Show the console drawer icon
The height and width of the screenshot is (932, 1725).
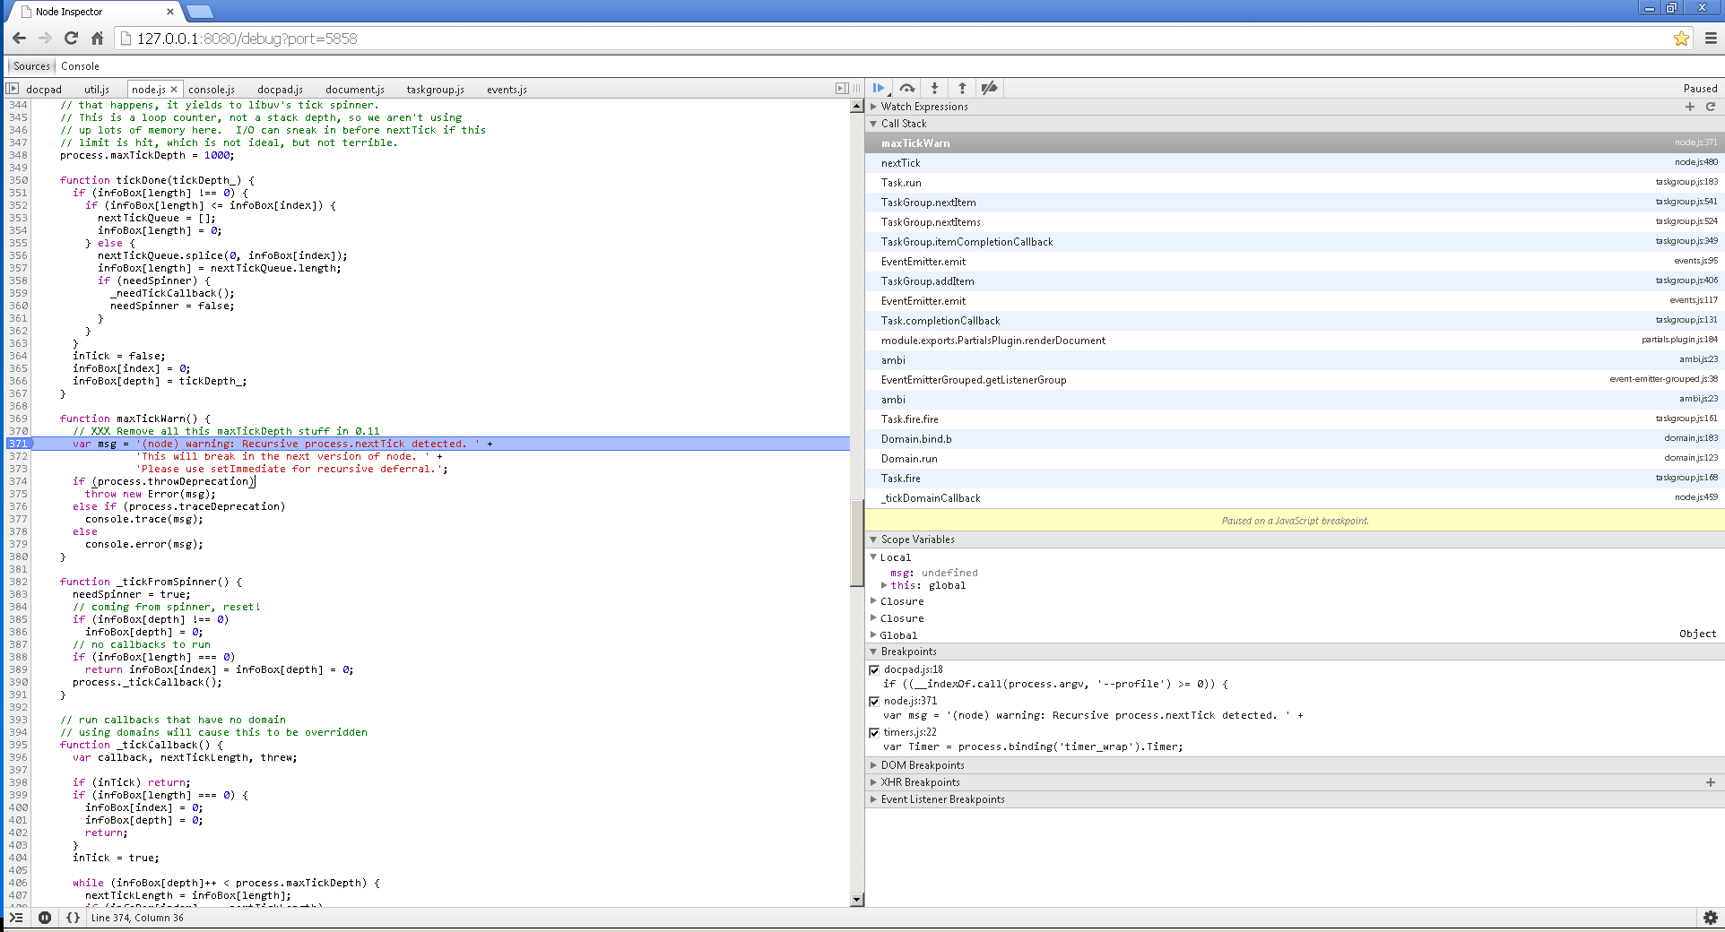pyautogui.click(x=16, y=918)
